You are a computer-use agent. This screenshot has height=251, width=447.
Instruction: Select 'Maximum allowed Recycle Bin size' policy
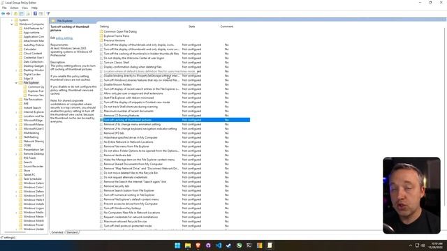point(125,222)
